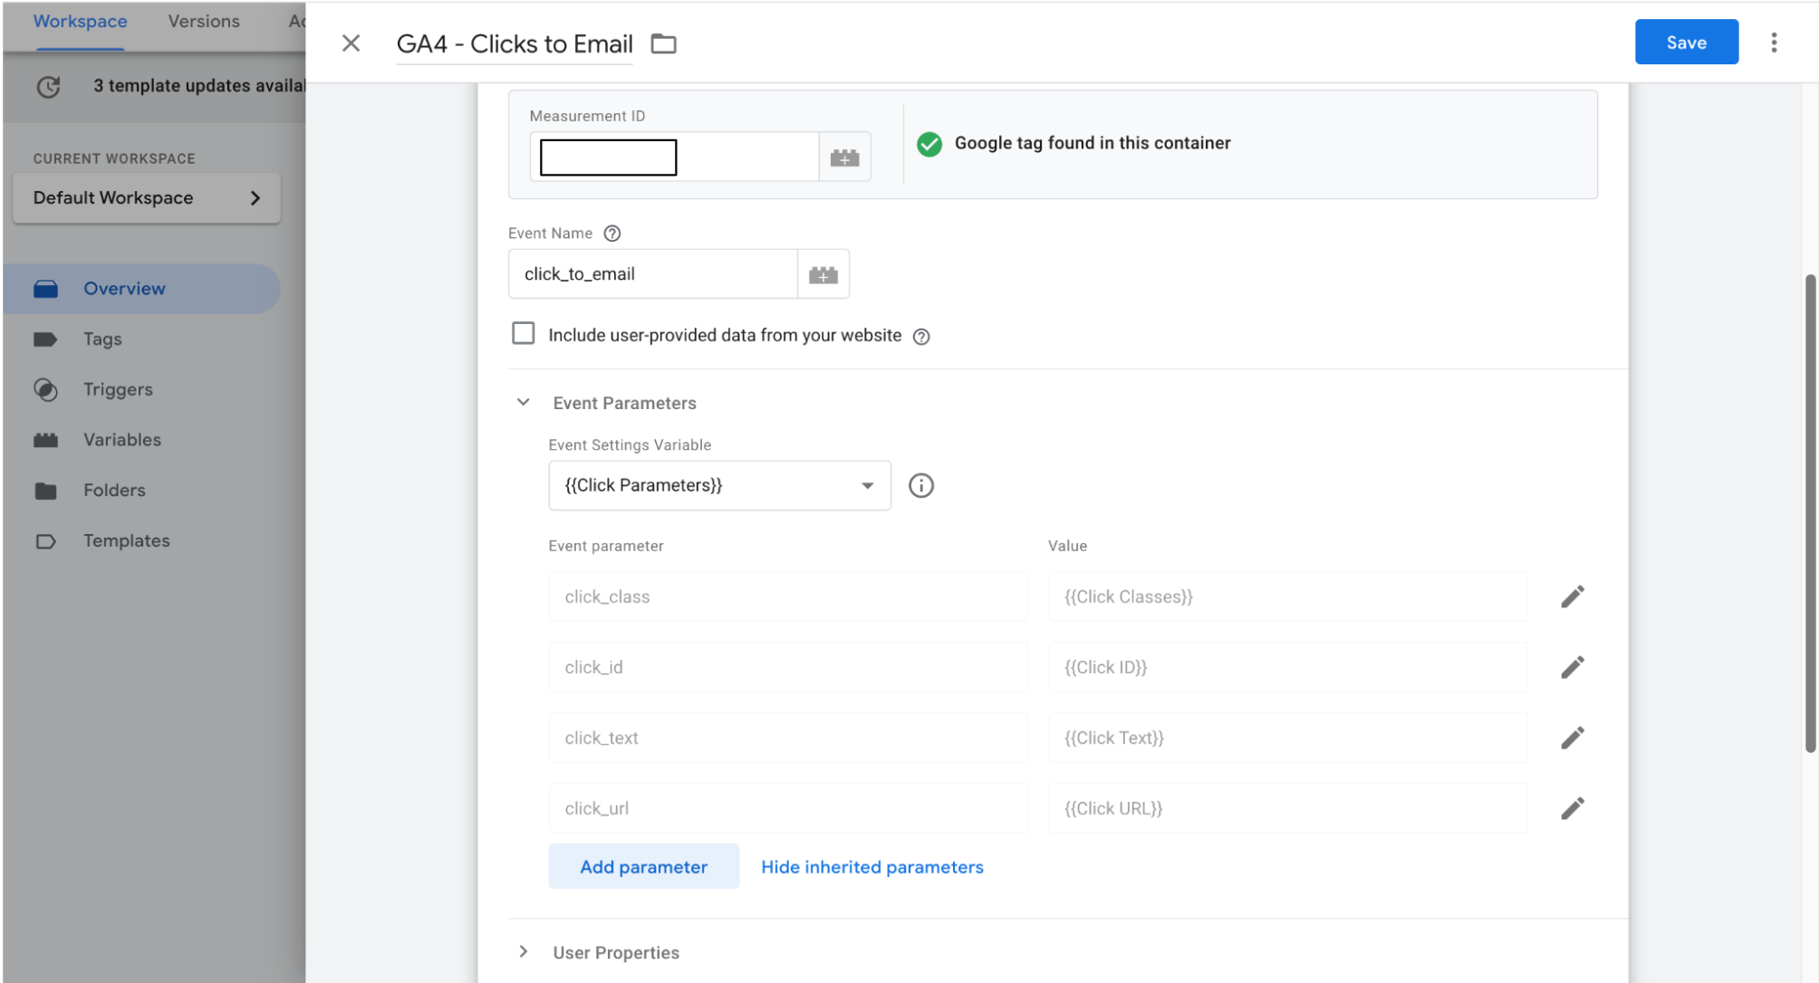
Task: Open help for Event Name
Action: [x=612, y=234]
